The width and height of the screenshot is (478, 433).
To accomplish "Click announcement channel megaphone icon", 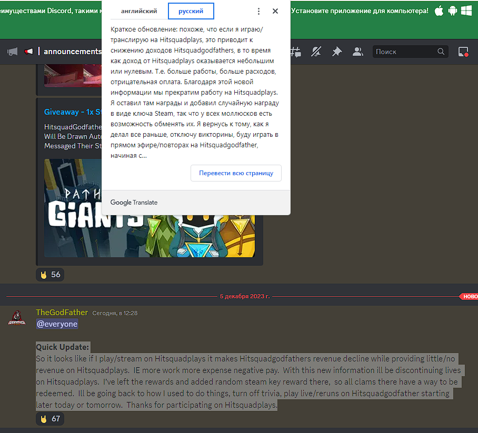I will point(13,52).
